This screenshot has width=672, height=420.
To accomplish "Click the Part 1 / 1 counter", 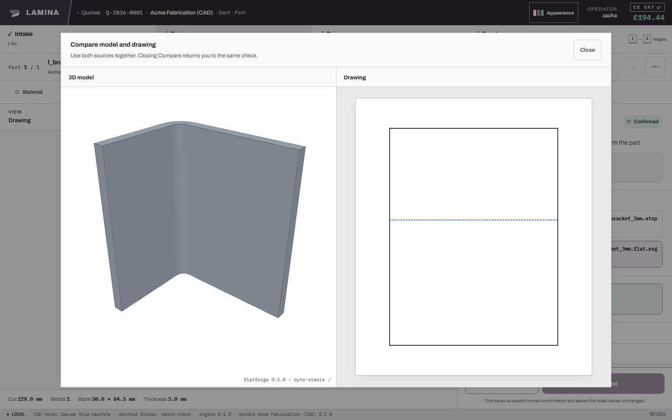I will (x=24, y=67).
